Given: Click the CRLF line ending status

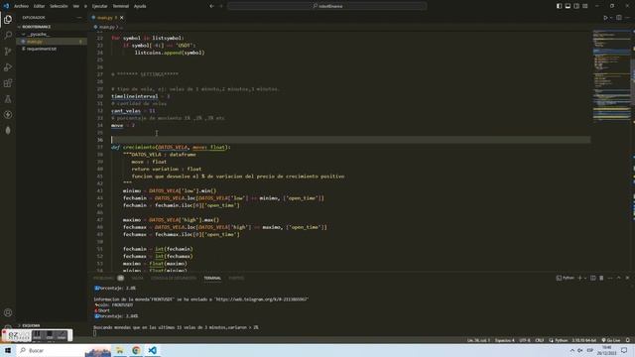Looking at the screenshot, I should 540,340.
